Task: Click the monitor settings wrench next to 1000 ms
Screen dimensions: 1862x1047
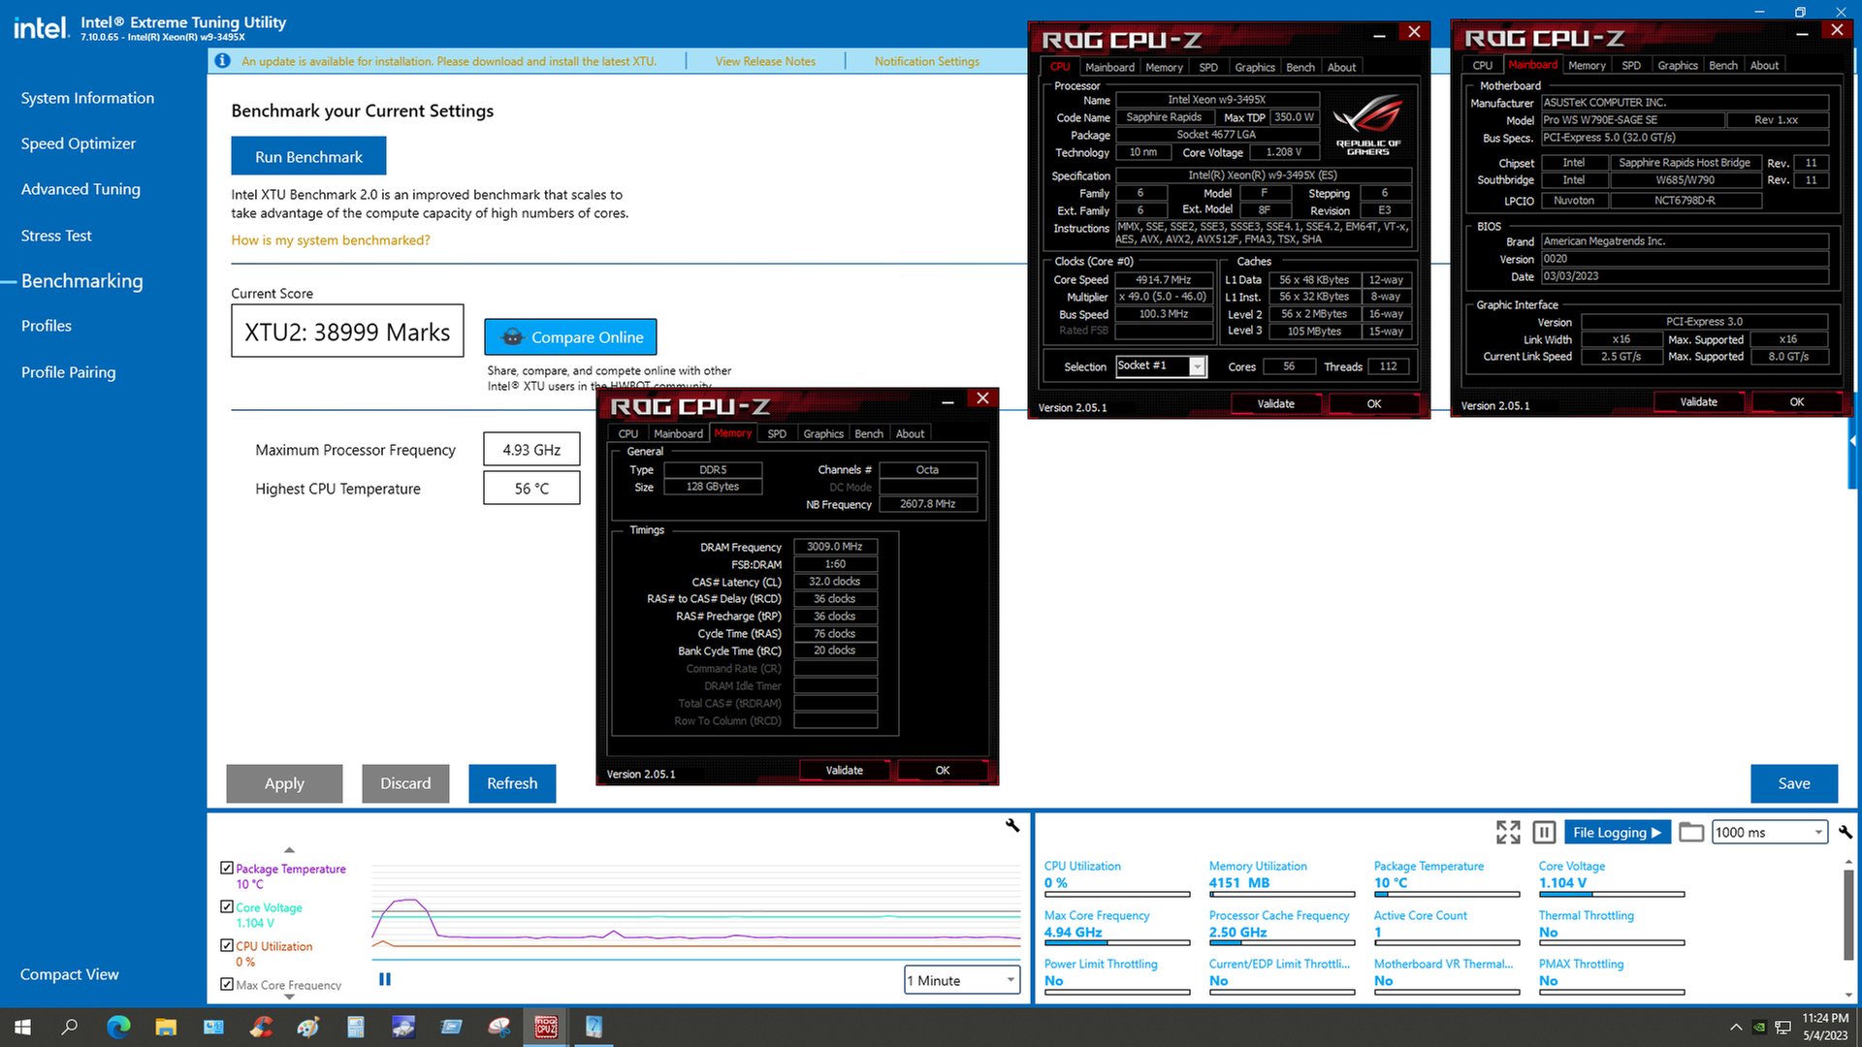Action: tap(1845, 832)
